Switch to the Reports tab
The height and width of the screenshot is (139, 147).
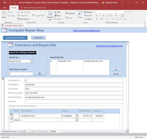(38, 38)
